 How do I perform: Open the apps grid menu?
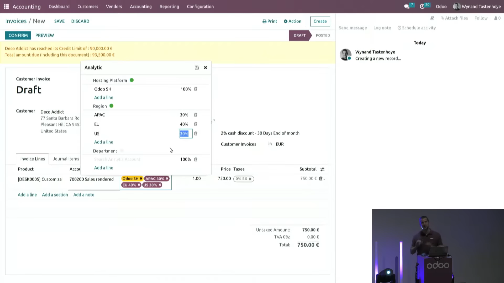point(6,7)
